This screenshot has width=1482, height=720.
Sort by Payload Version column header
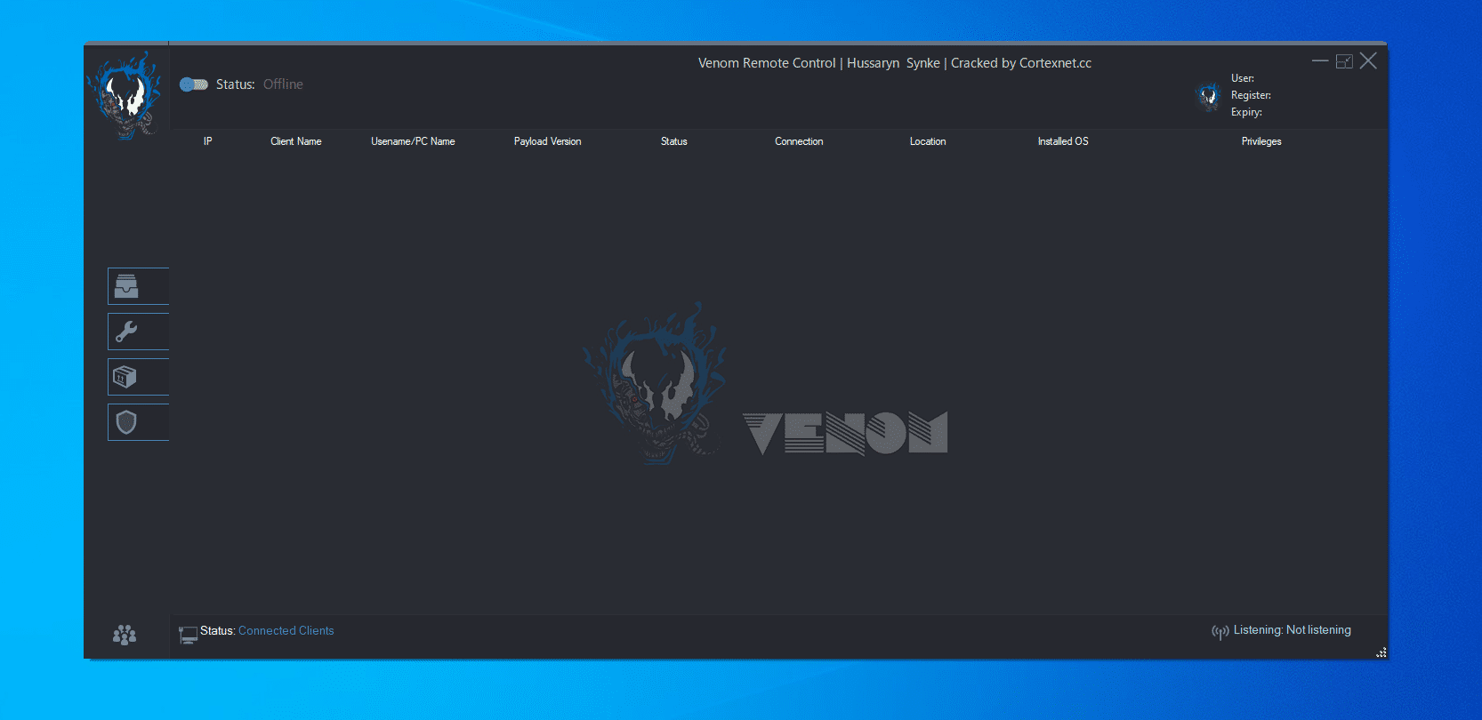click(547, 141)
